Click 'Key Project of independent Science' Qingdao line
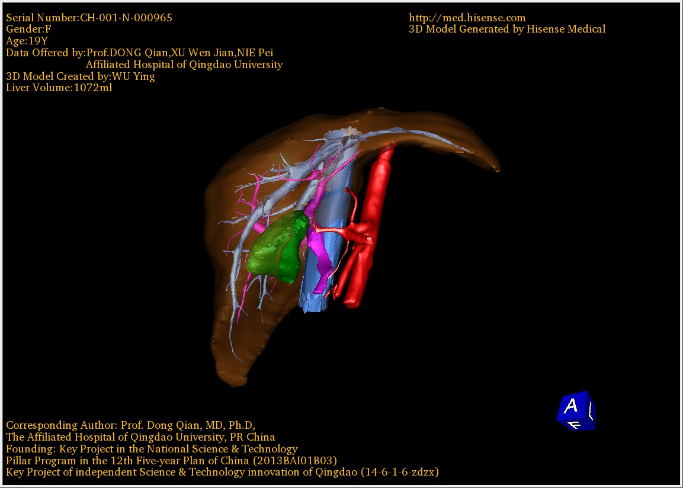The width and height of the screenshot is (683, 488). pos(222,473)
